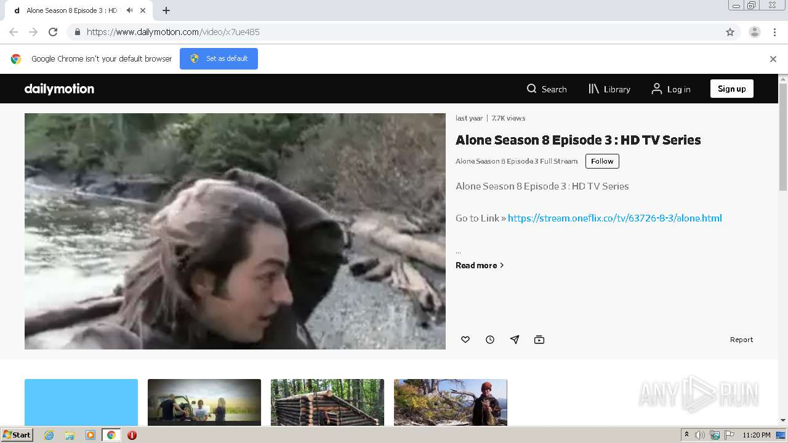This screenshot has height=443, width=788.
Task: Add video to playlist icon
Action: pos(539,340)
